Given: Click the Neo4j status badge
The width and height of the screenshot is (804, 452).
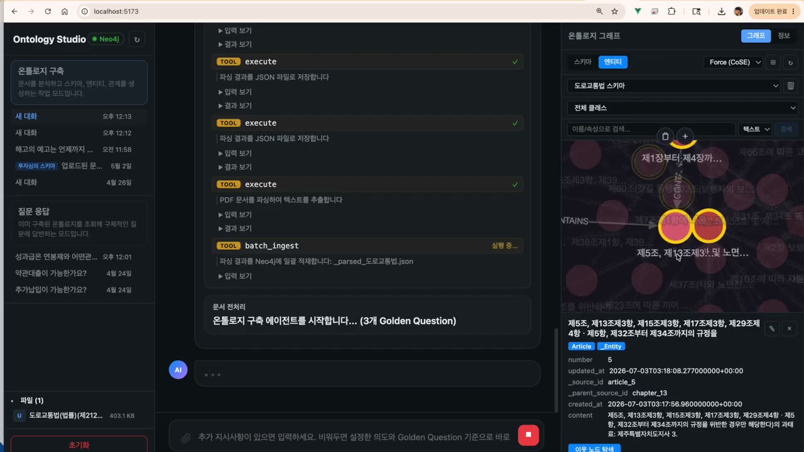Looking at the screenshot, I should point(106,39).
